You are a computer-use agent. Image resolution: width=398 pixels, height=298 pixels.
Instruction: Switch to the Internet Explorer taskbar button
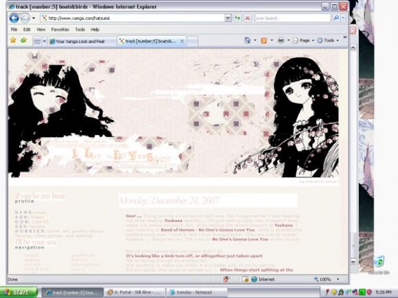pyautogui.click(x=73, y=293)
